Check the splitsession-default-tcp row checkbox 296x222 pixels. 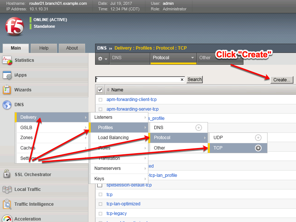(x=100, y=185)
